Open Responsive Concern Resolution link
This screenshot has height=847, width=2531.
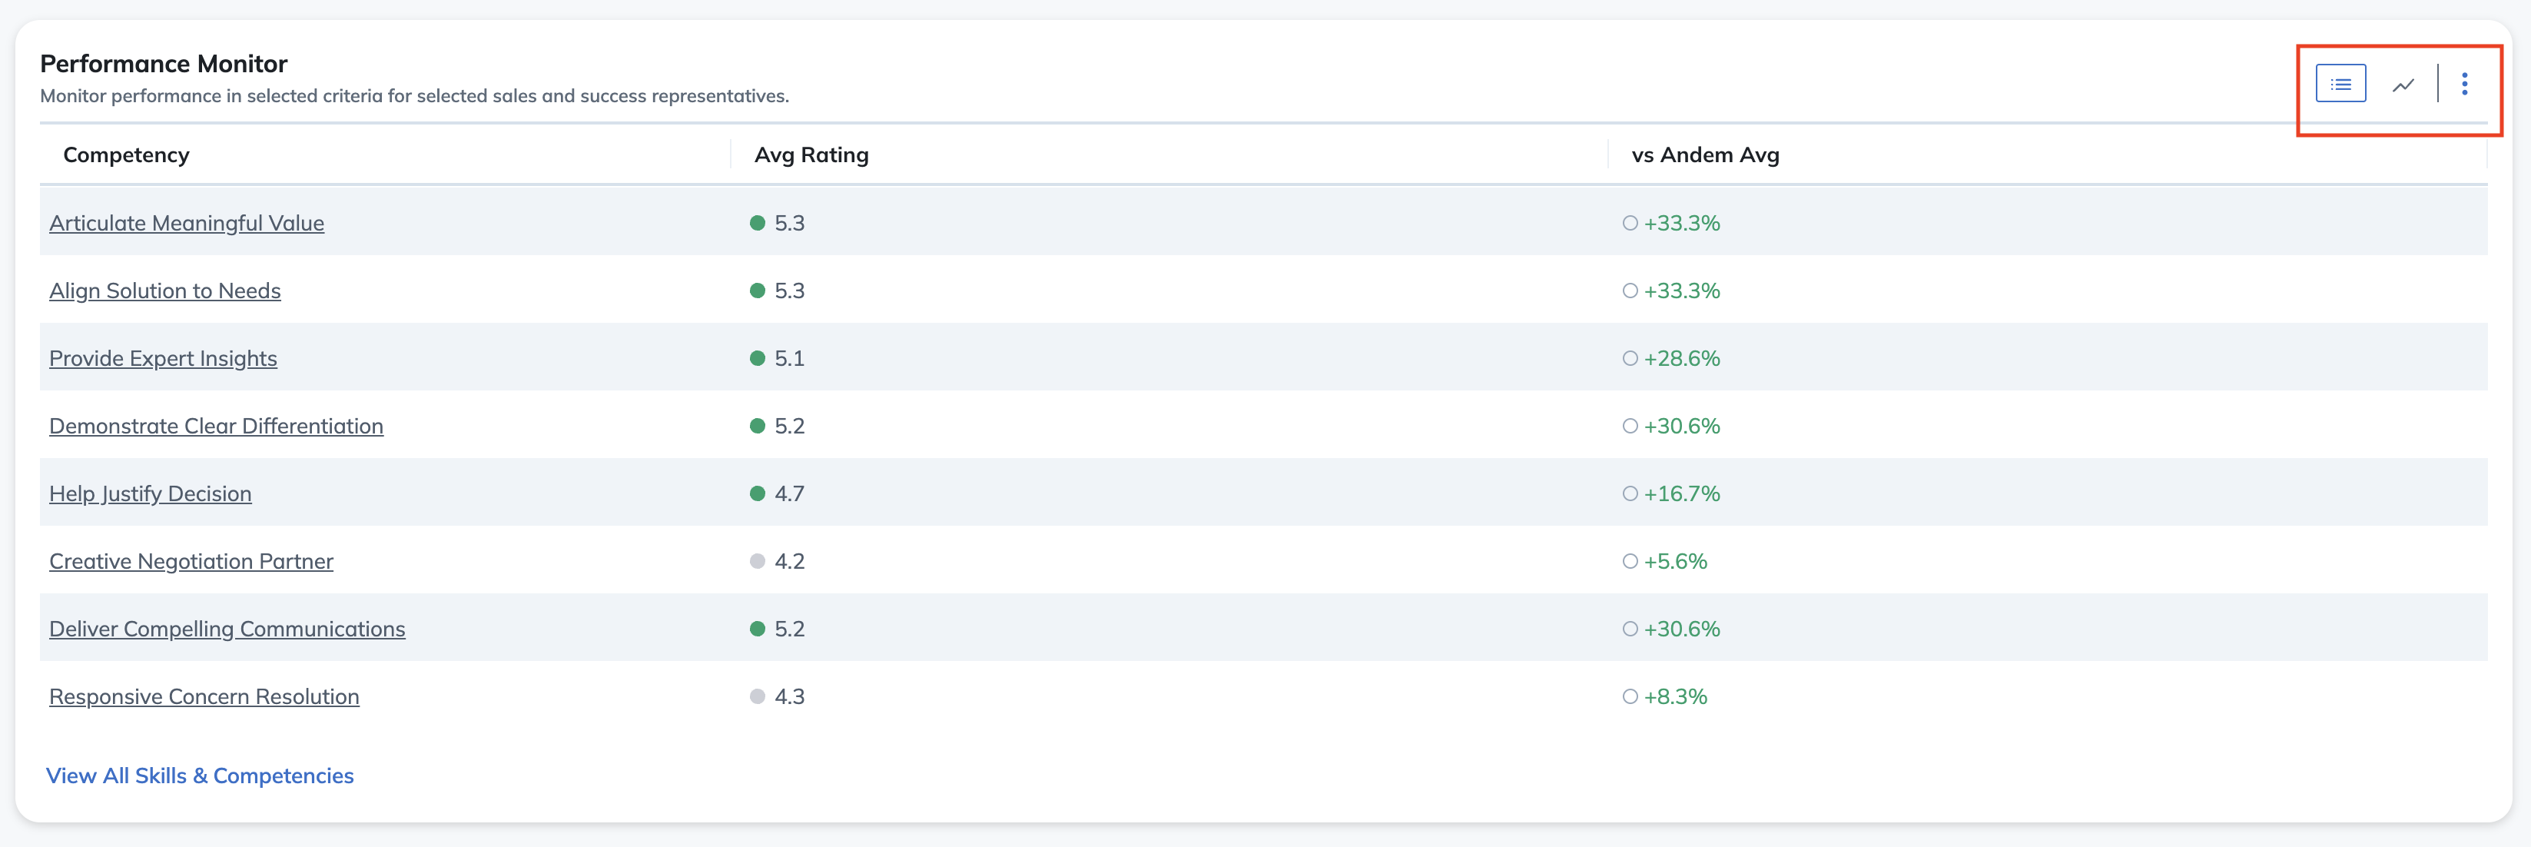coord(204,696)
